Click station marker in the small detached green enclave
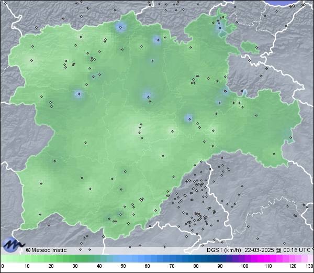Screen dimensions: 314x273 256,48
